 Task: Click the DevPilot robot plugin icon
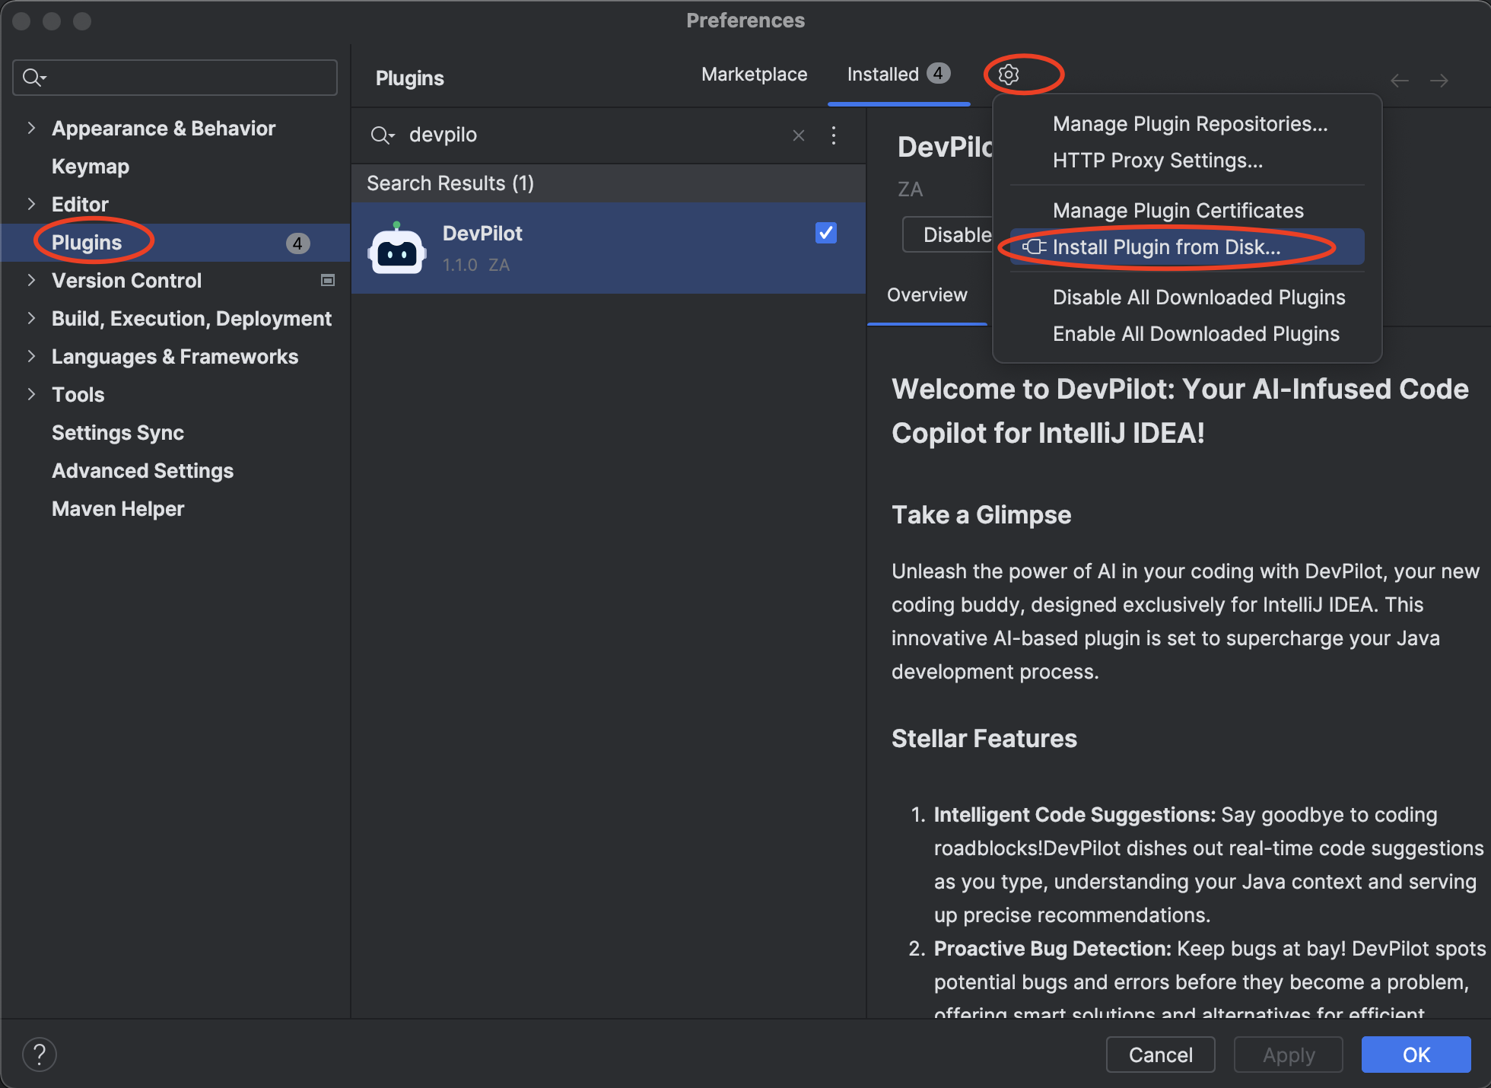coord(396,250)
